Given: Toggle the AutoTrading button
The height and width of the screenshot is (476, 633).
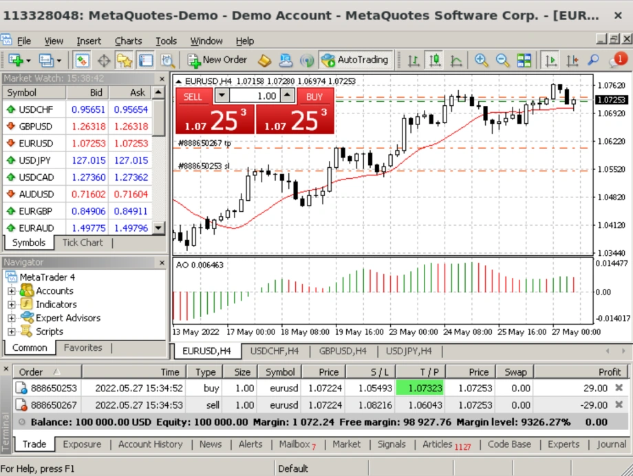Looking at the screenshot, I should [x=355, y=60].
